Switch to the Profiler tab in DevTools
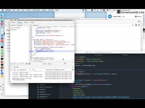 32,22
